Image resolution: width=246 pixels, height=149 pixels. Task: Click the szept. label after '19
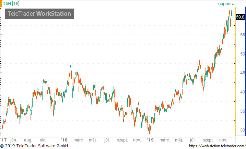coord(208,140)
